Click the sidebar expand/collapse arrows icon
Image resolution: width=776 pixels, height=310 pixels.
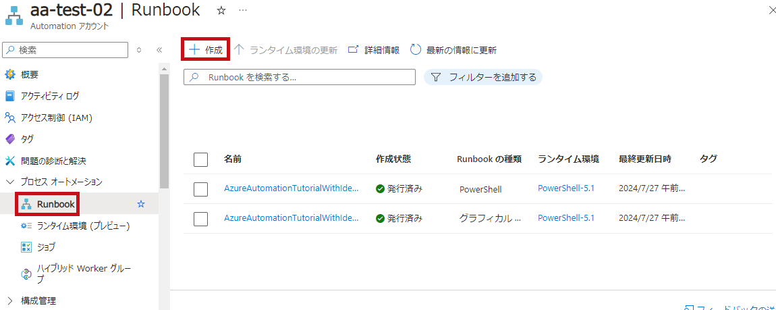pyautogui.click(x=139, y=49)
